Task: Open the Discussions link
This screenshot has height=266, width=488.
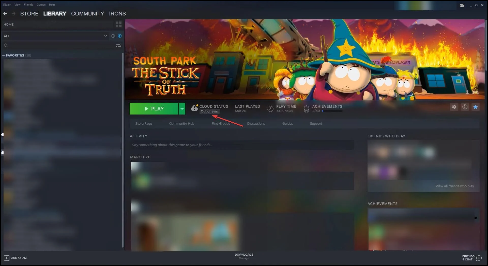Action: pyautogui.click(x=256, y=123)
